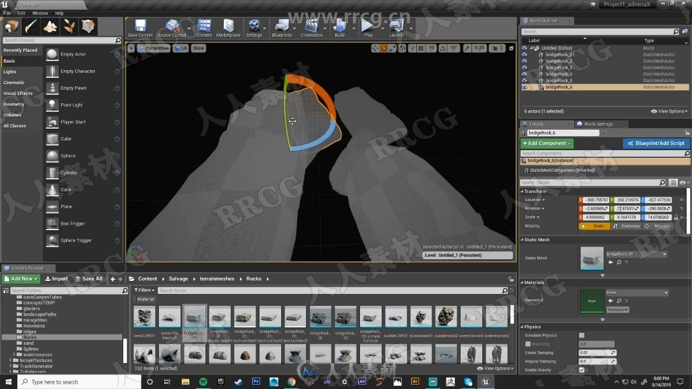This screenshot has width=692, height=389.
Task: Select rotate gizmo tool in viewport
Action: point(384,48)
